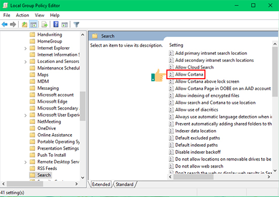Select the NetMeeting tree item
Viewport: 279px width, 197px height.
[49, 121]
